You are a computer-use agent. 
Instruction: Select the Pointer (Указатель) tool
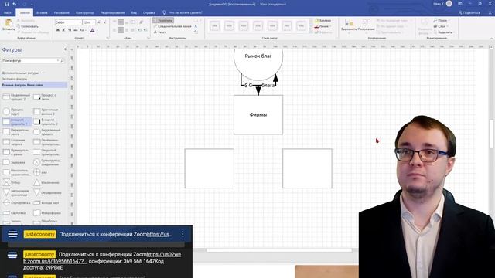click(163, 20)
